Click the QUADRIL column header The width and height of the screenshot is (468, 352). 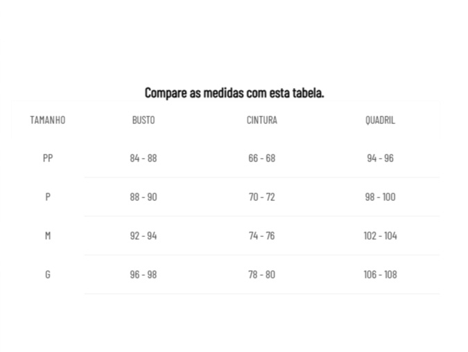pos(380,120)
